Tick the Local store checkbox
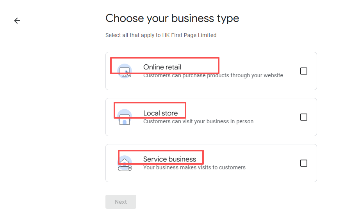Image resolution: width=353 pixels, height=215 pixels. (x=304, y=117)
